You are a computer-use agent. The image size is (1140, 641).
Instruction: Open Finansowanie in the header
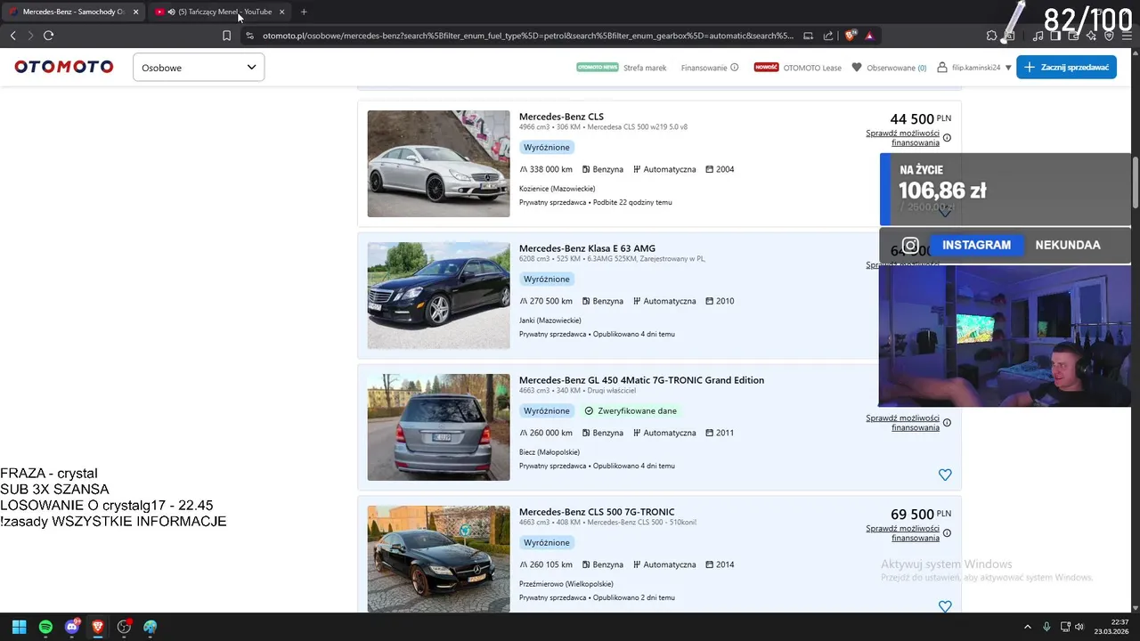tap(704, 68)
